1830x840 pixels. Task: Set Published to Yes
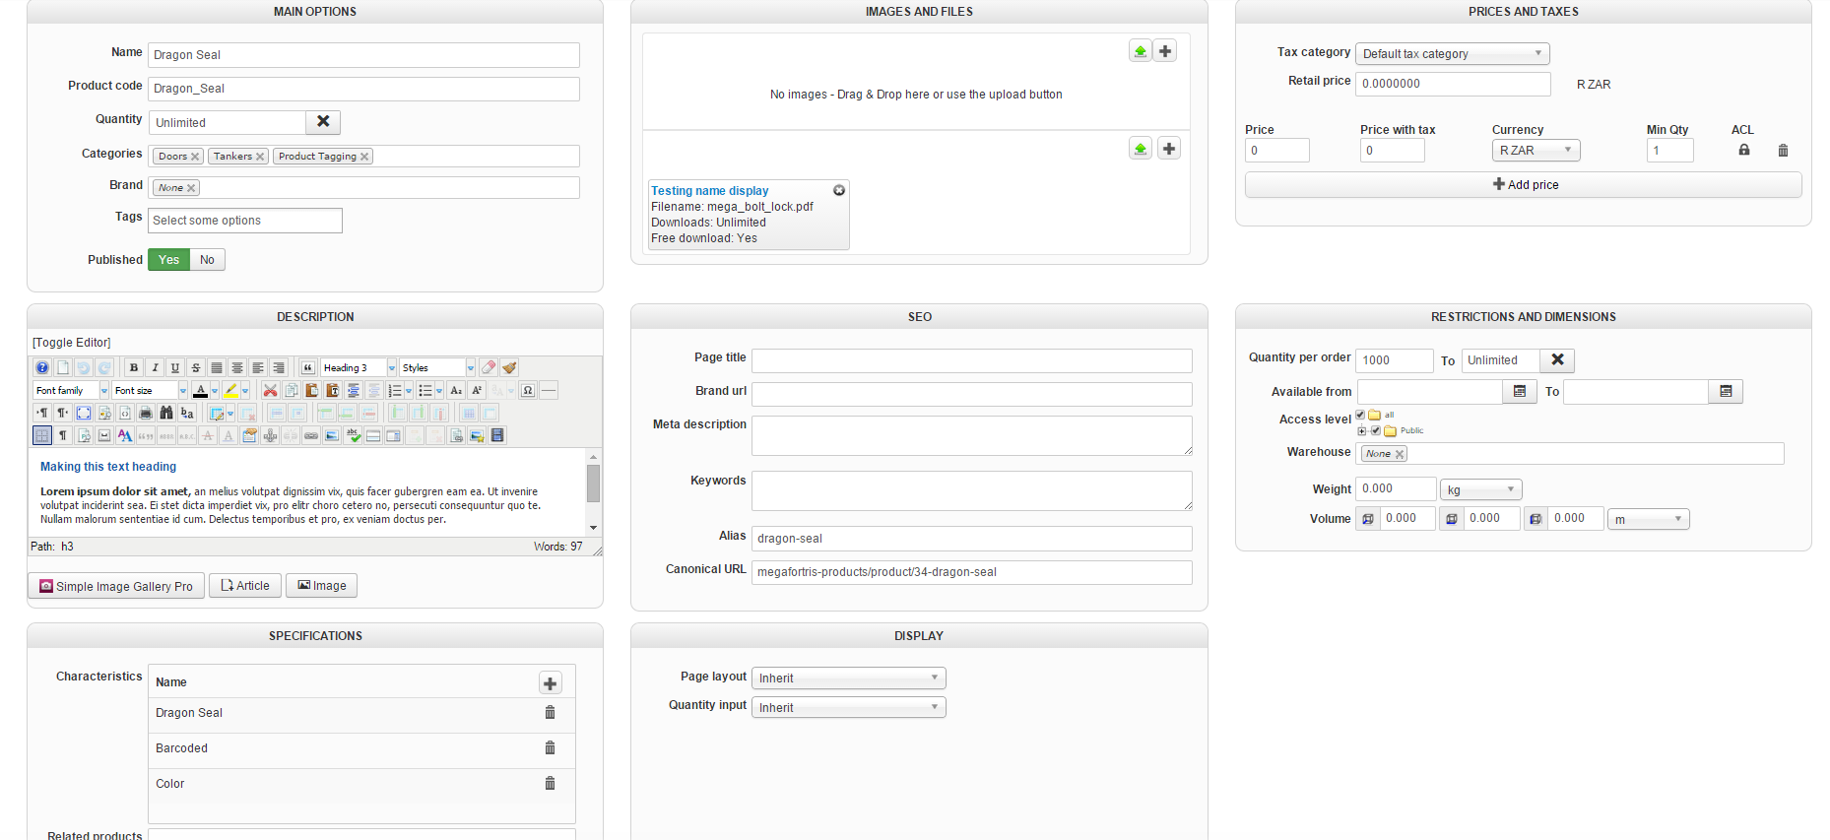coord(169,260)
